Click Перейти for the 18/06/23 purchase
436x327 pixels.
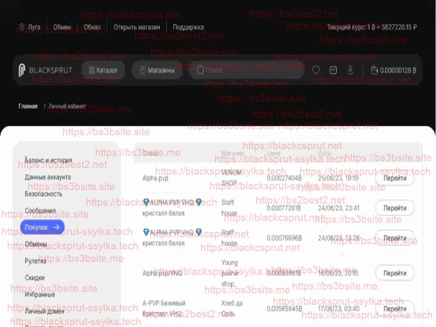395,273
